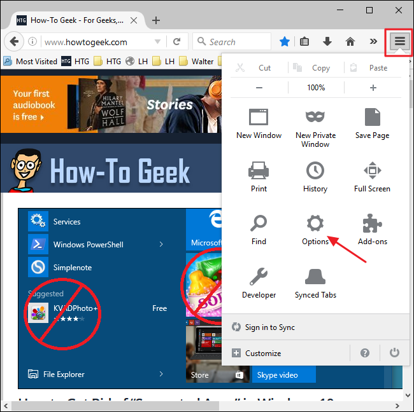Screen dimensions: 414x412
Task: Click Copy in the menu
Action: [316, 68]
